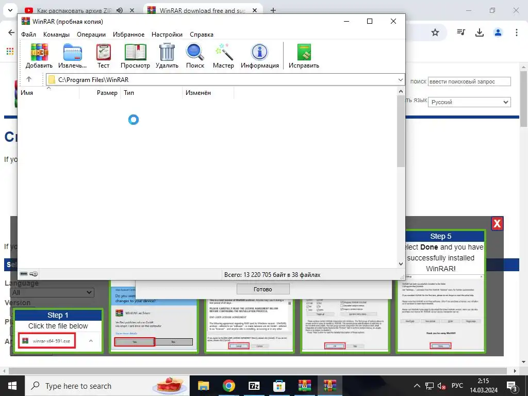
Task: Click the key password icon in status bar
Action: [x=34, y=274]
